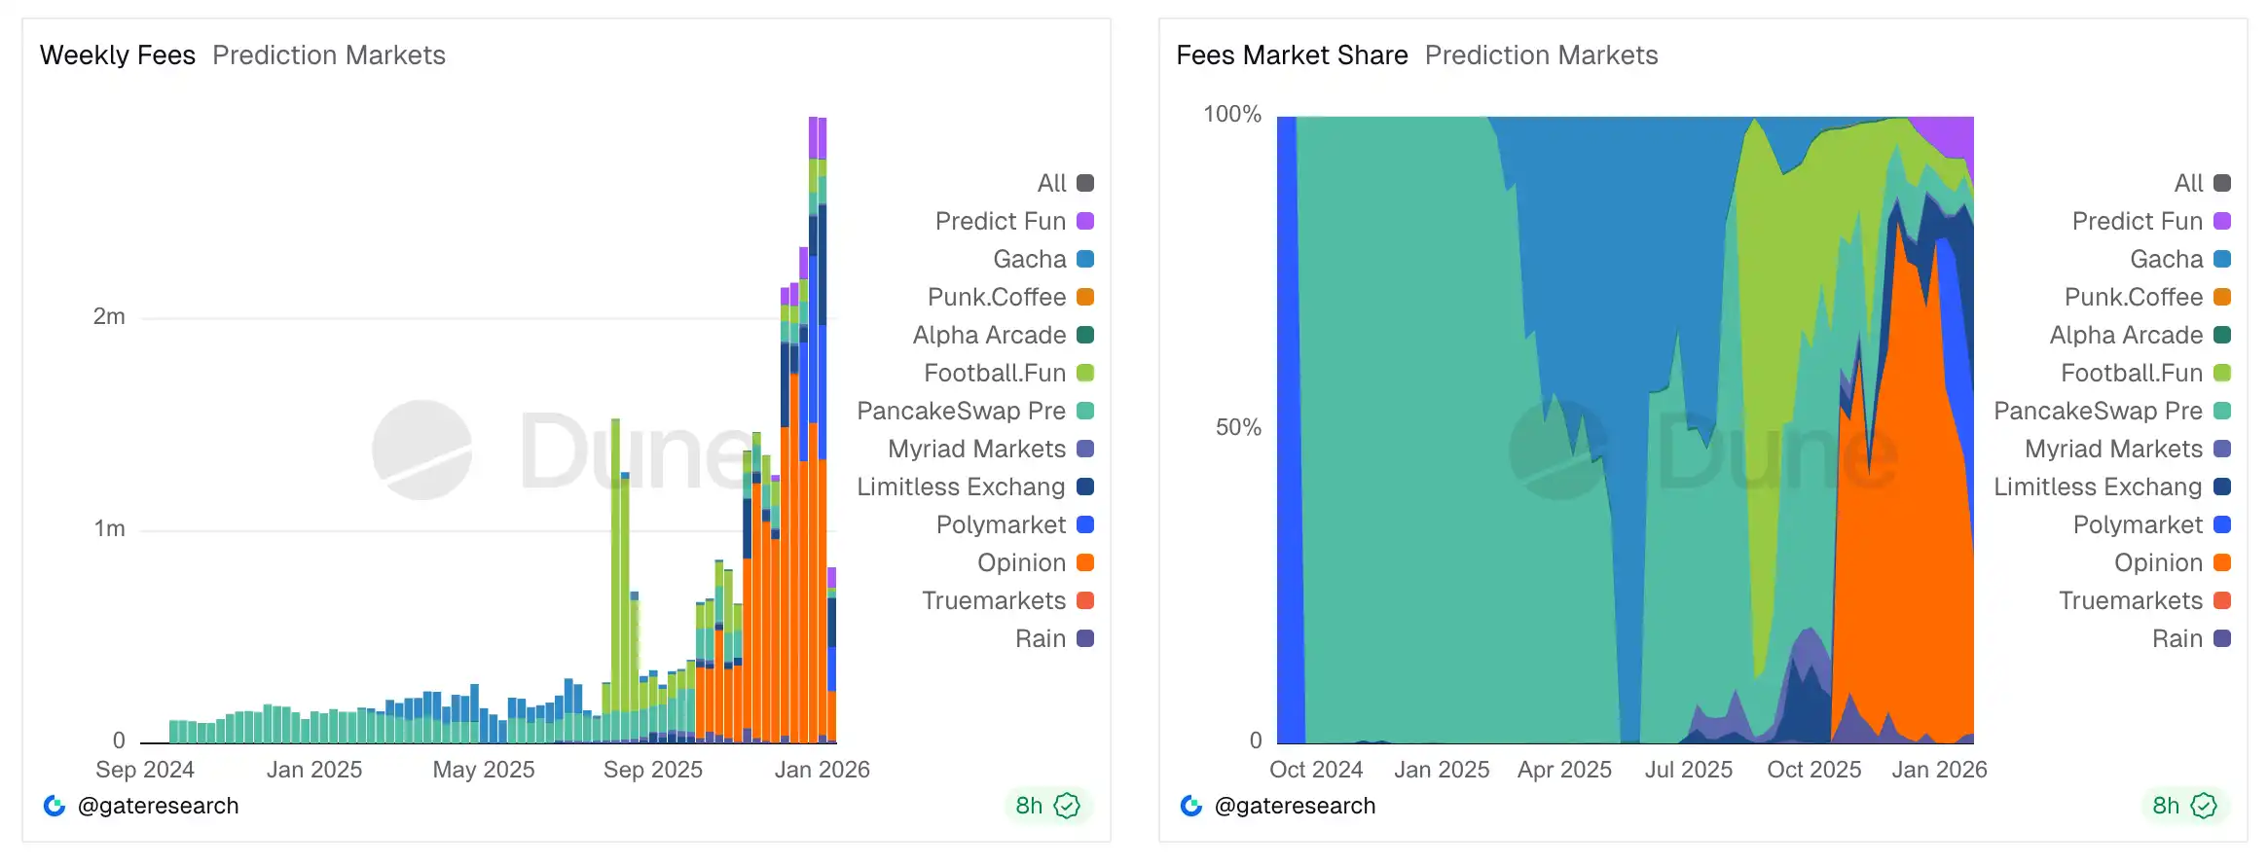This screenshot has width=2268, height=866.
Task: Hide the Gacha series in Weekly Fees legend
Action: pyautogui.click(x=1030, y=259)
